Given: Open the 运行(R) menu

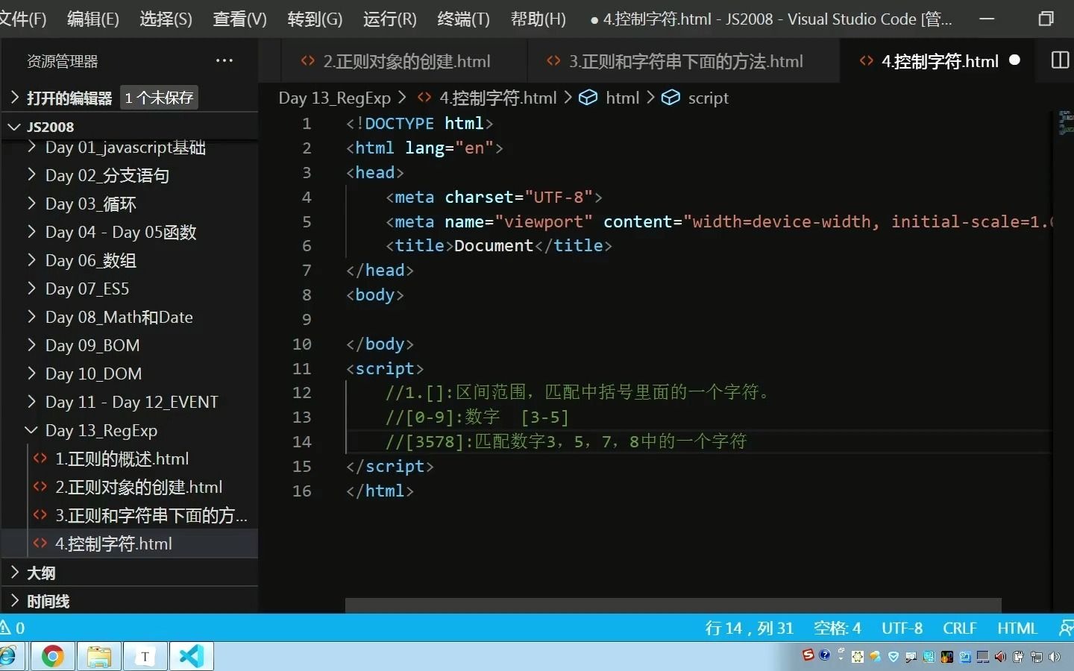Looking at the screenshot, I should [389, 19].
